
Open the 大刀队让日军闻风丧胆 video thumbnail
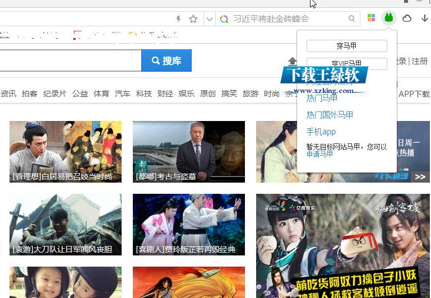click(66, 225)
